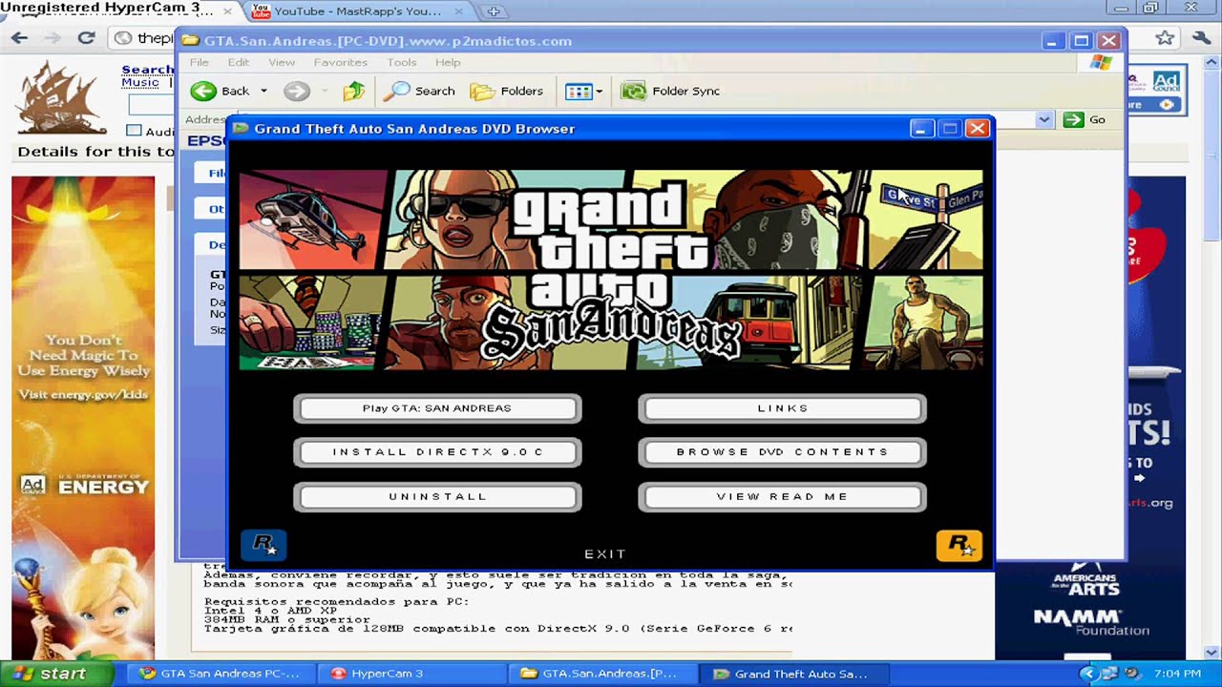The width and height of the screenshot is (1222, 687).
Task: Open the Edit menu in Explorer
Action: pos(238,62)
